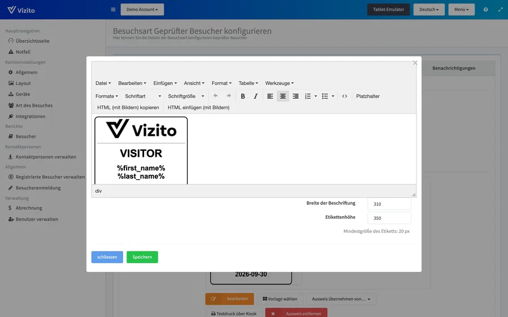Select center alignment icon
The height and width of the screenshot is (317, 508).
283,96
